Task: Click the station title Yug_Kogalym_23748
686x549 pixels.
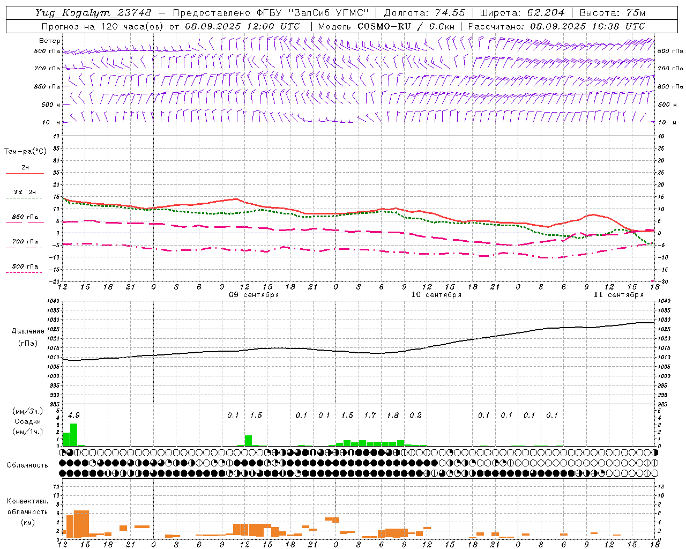Action: [x=93, y=13]
